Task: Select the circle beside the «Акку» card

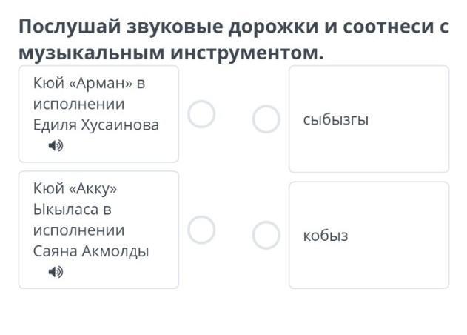Action: (x=201, y=230)
